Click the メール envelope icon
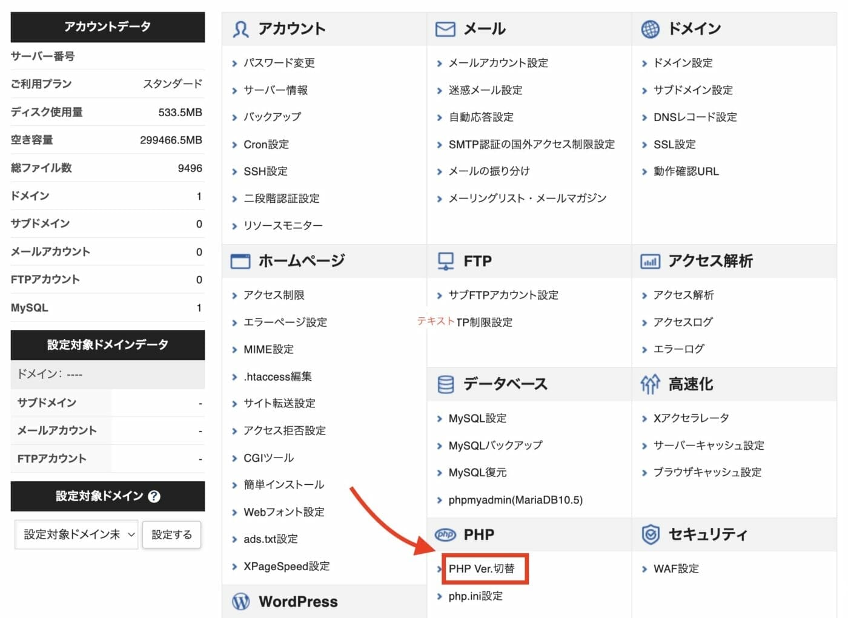The width and height of the screenshot is (848, 618). [x=446, y=28]
